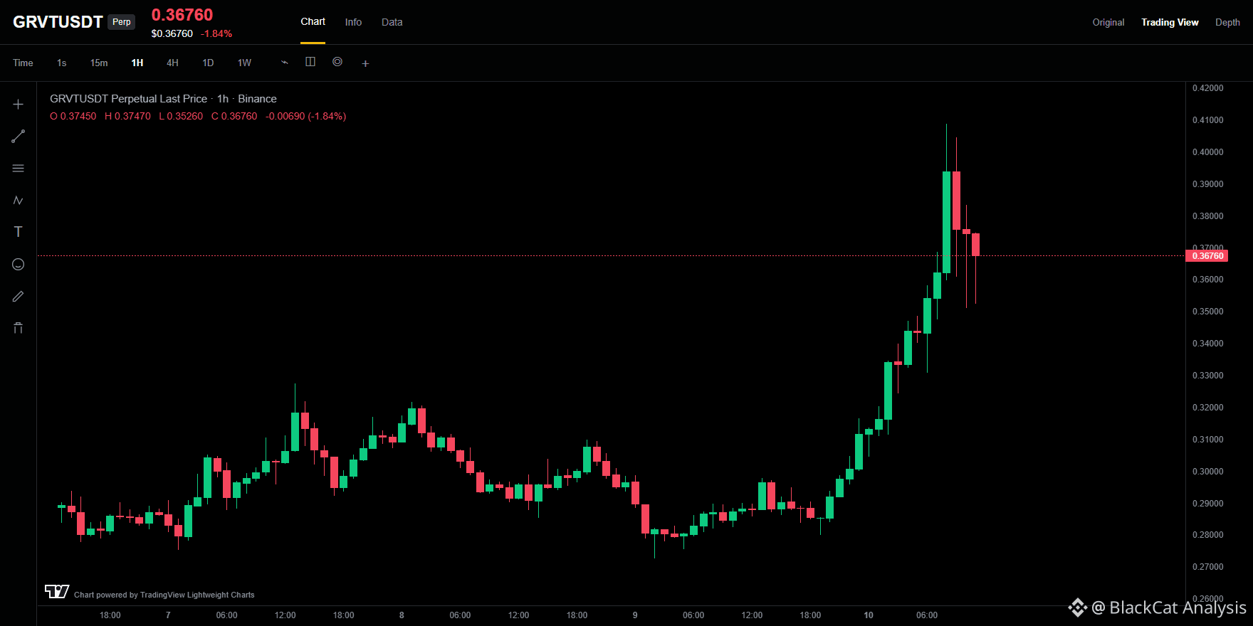Select the 1D timeframe

[x=208, y=63]
